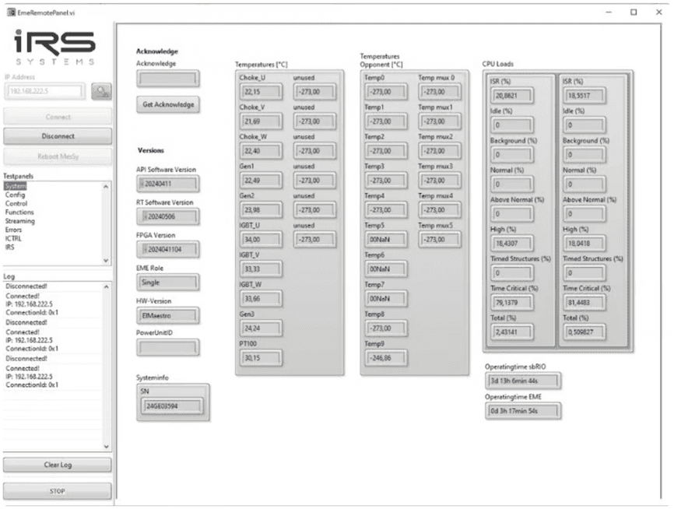The height and width of the screenshot is (509, 674).
Task: Maximize the EmeRemotePanel window
Action: [x=634, y=12]
